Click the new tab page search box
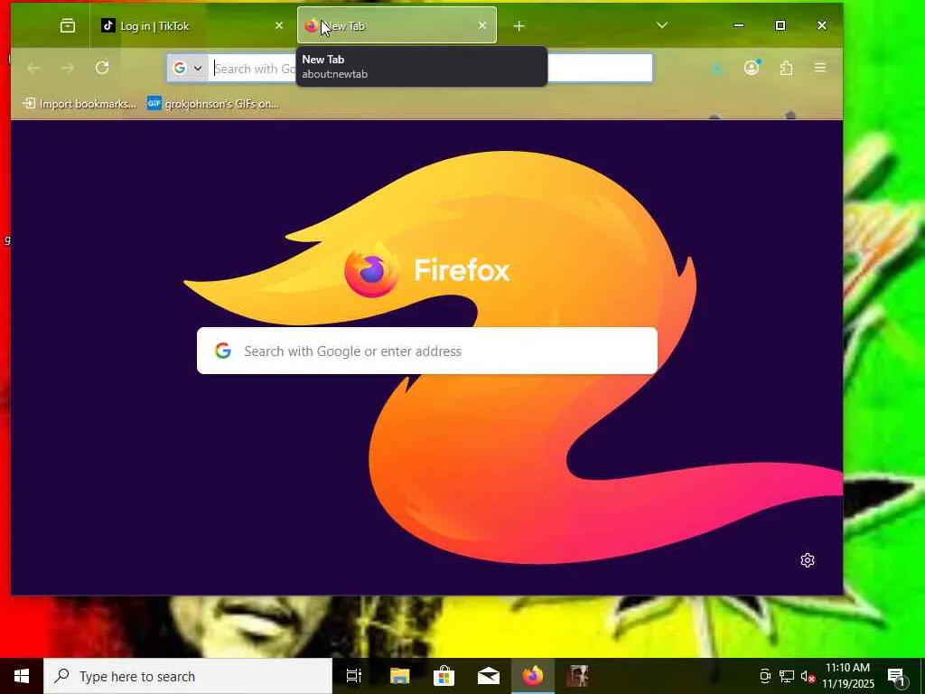The height and width of the screenshot is (694, 925). click(x=427, y=351)
